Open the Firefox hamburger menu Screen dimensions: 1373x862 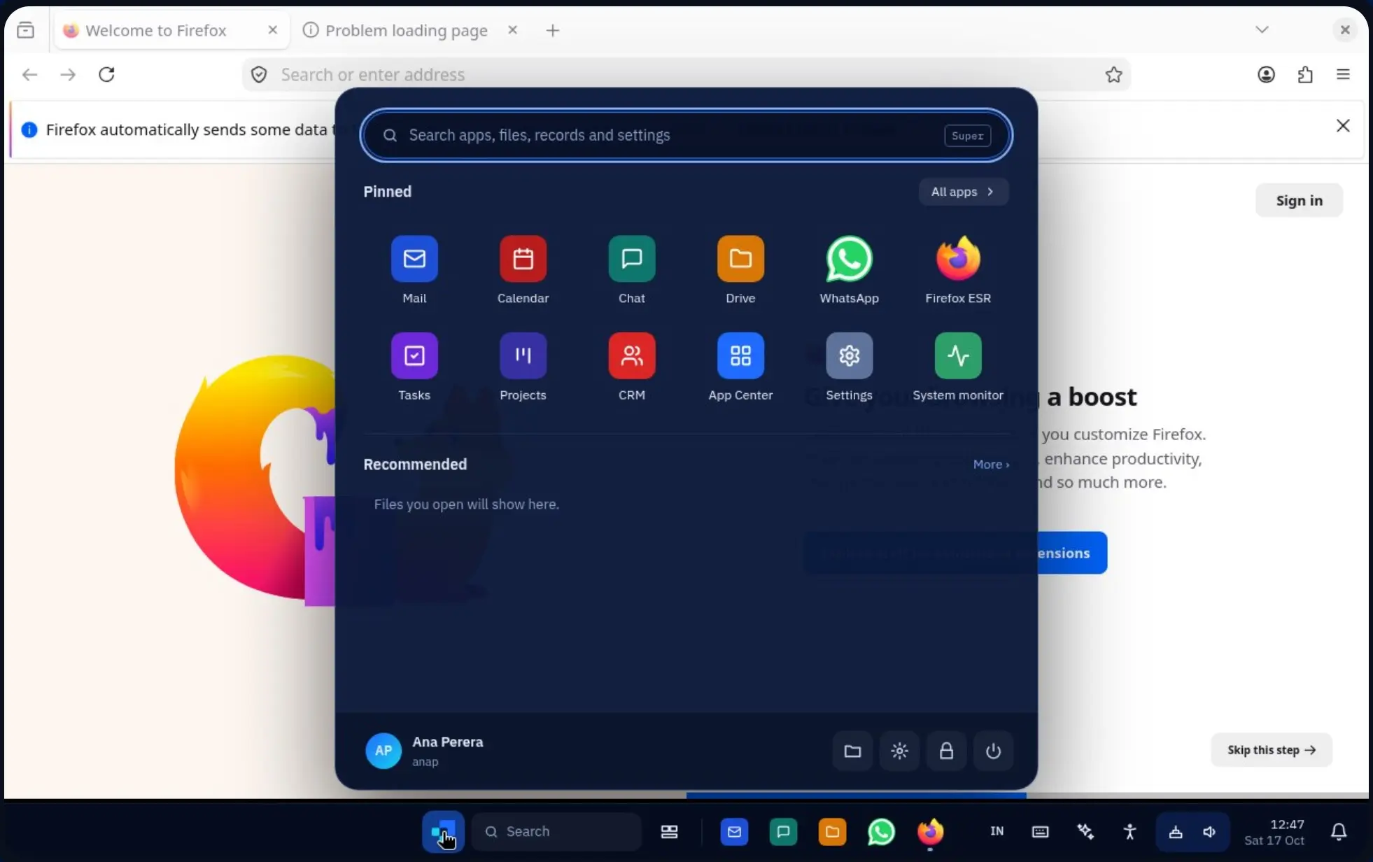tap(1343, 74)
